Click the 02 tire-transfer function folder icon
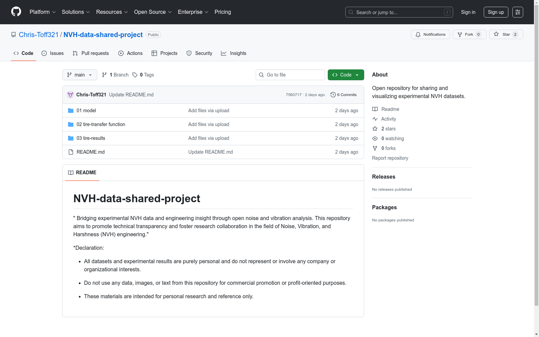Screen dimensions: 539x337 coord(71,124)
